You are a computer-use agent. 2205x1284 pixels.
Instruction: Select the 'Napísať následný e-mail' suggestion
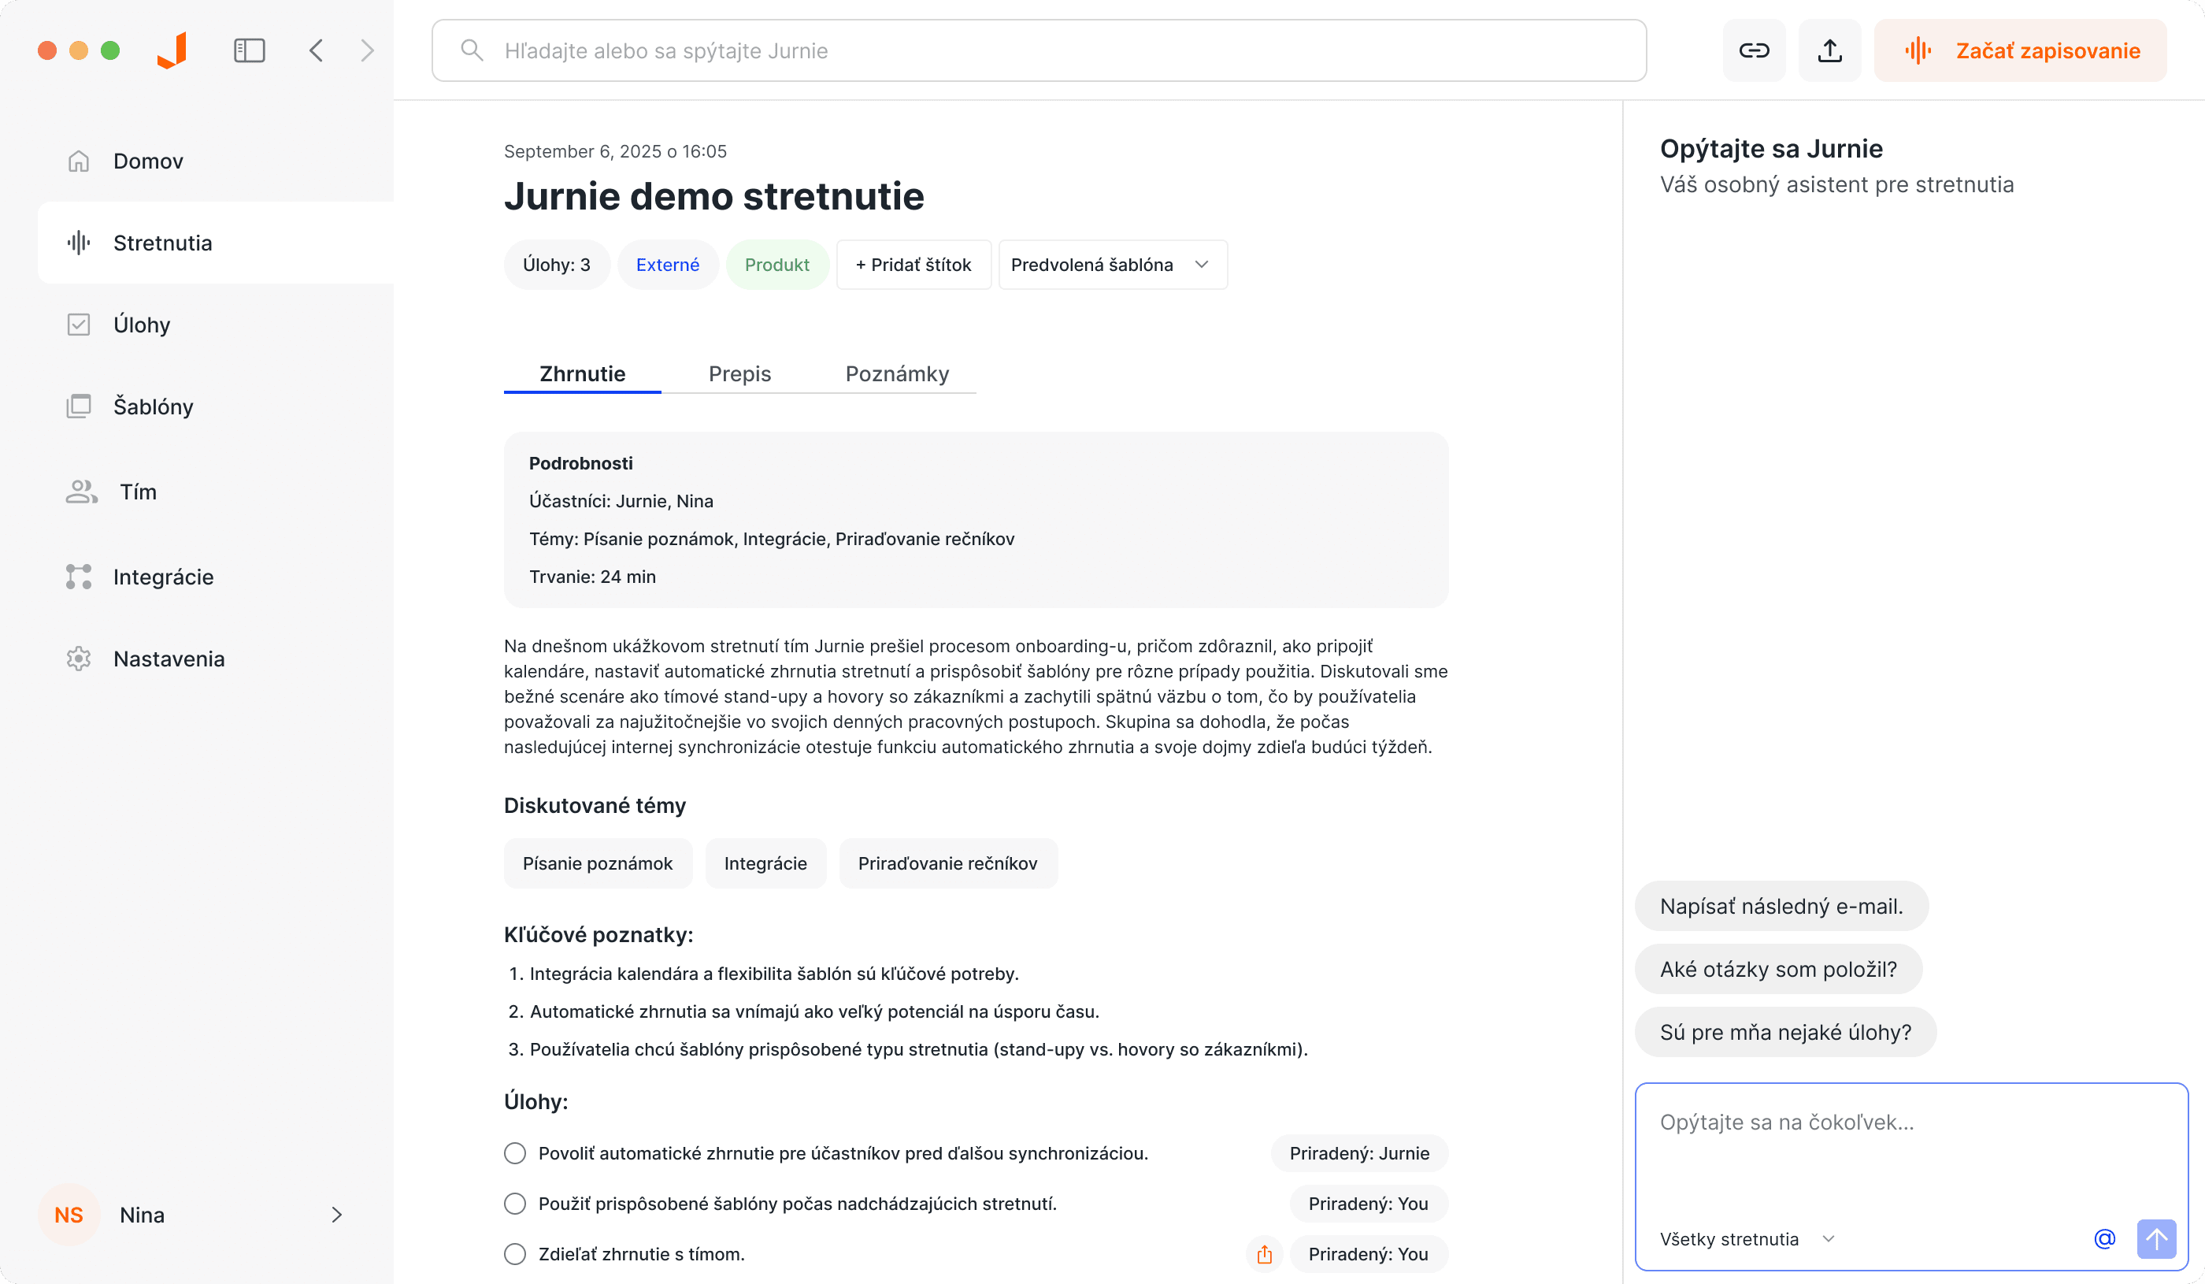pos(1781,906)
